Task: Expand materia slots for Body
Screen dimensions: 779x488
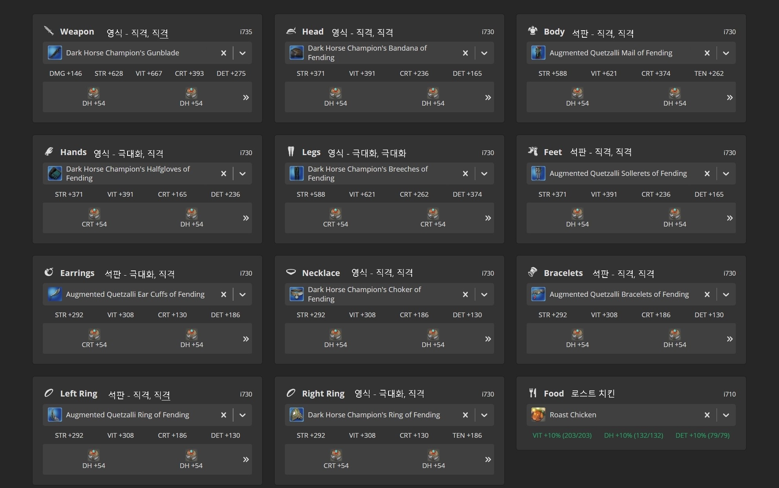Action: 730,97
